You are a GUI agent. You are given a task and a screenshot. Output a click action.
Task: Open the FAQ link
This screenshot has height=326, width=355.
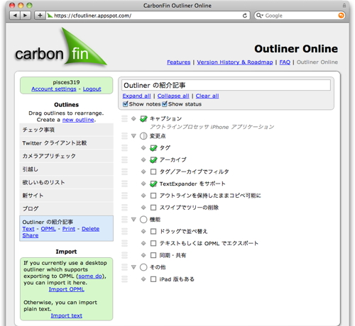[285, 62]
